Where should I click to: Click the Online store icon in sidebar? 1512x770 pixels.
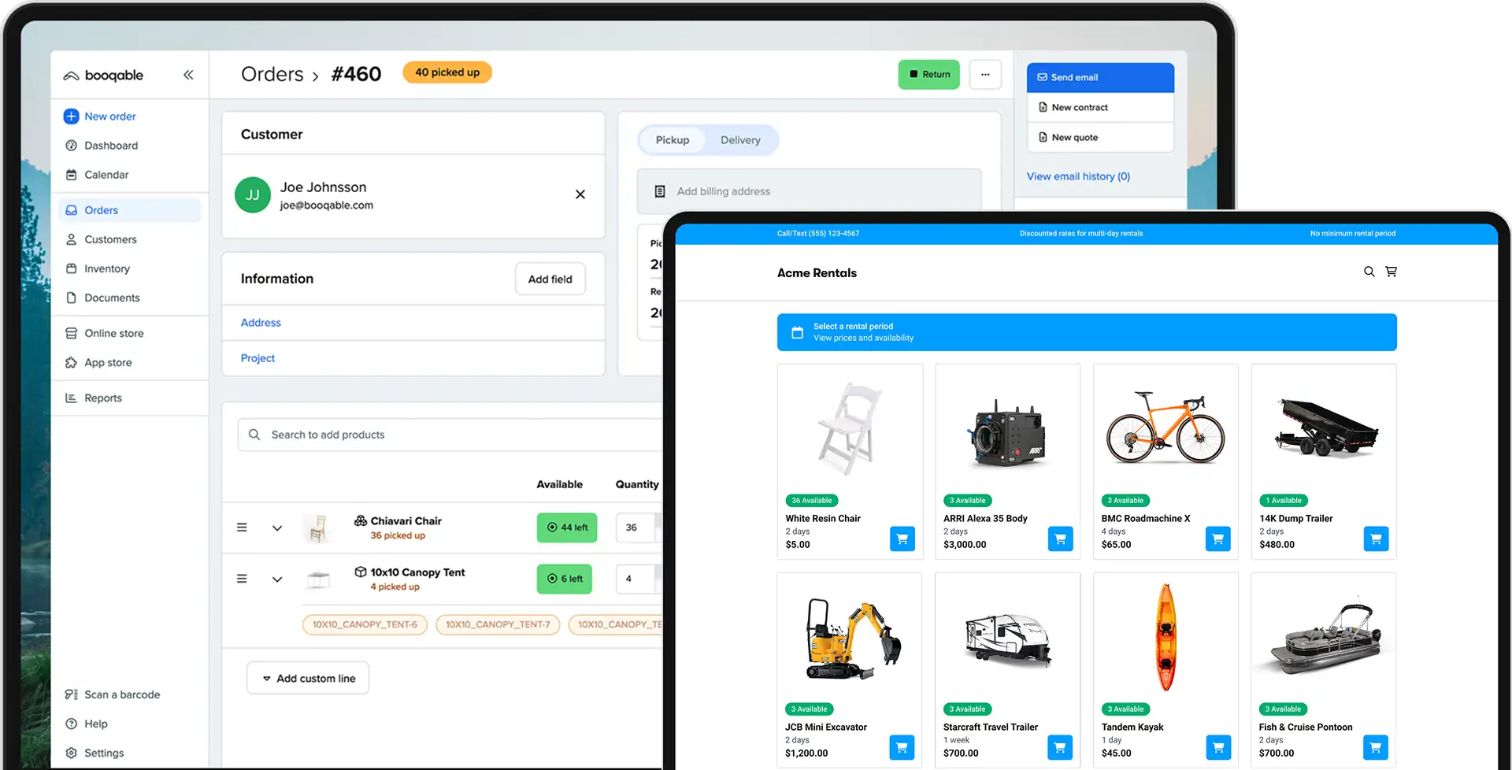pos(71,333)
